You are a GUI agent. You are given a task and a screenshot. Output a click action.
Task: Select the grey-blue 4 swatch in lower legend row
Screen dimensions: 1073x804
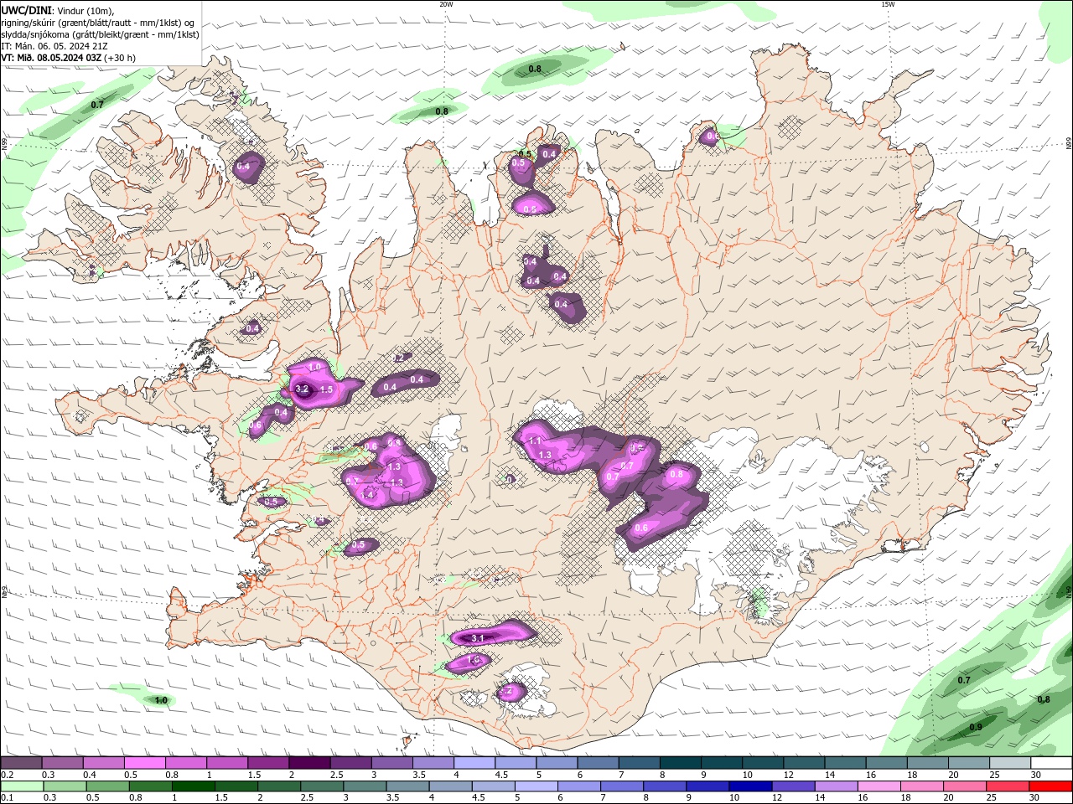coord(450,786)
